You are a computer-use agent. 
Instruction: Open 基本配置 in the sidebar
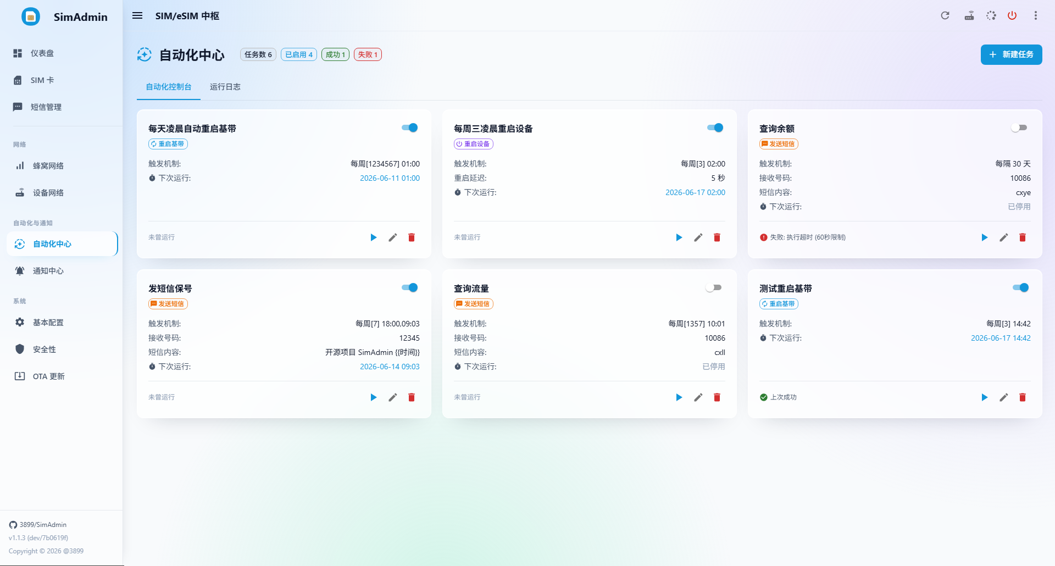[x=62, y=323]
